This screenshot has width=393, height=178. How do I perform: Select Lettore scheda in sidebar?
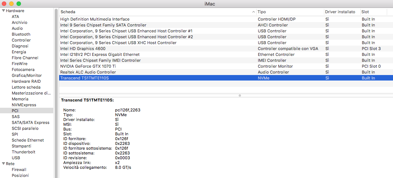coord(26,88)
